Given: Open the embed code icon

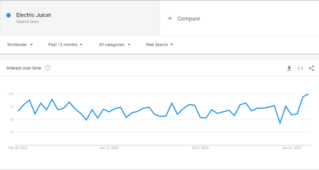Looking at the screenshot, I should pos(300,68).
